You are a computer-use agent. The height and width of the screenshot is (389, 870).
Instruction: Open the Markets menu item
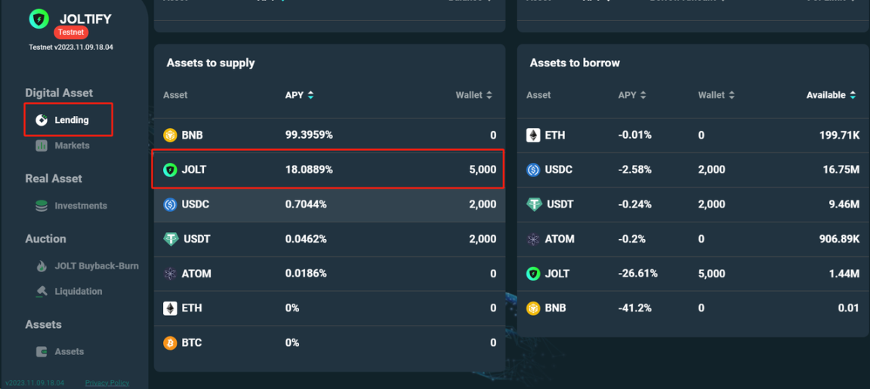62,145
